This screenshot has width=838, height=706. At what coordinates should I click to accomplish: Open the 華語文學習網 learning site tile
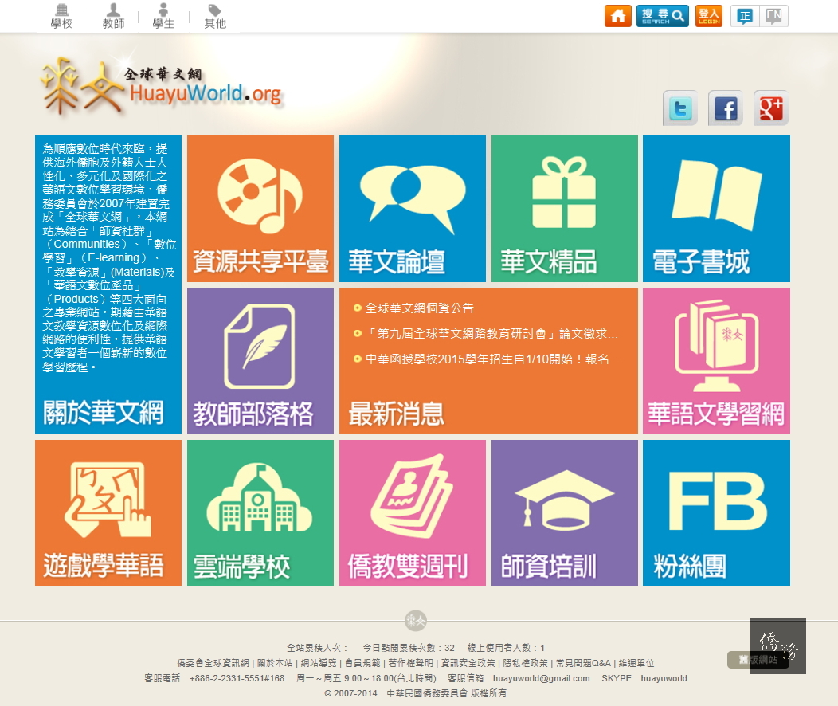point(716,360)
